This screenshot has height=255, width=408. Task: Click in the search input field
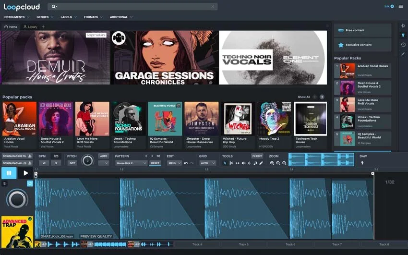(132, 7)
